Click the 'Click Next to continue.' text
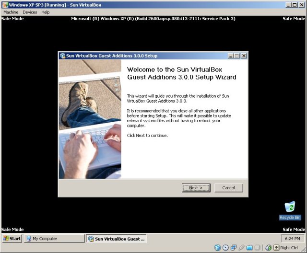 point(147,136)
